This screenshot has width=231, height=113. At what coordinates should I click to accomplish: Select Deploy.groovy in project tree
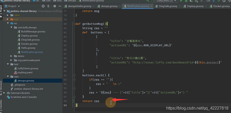29,36
